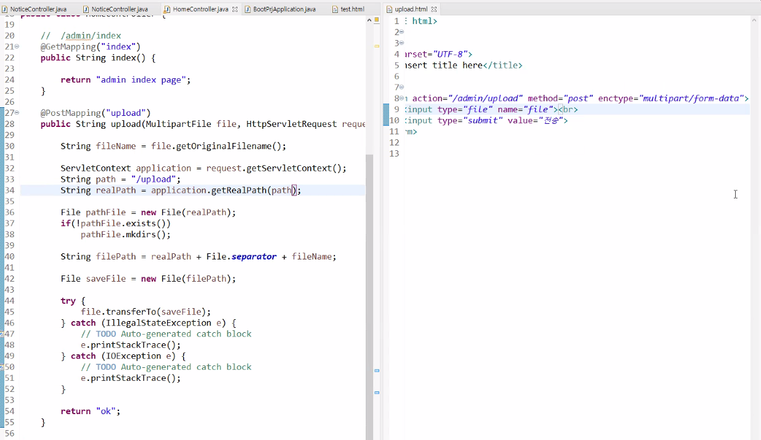Collapse the fold at line 7 in upload.html
The width and height of the screenshot is (761, 440).
[401, 88]
